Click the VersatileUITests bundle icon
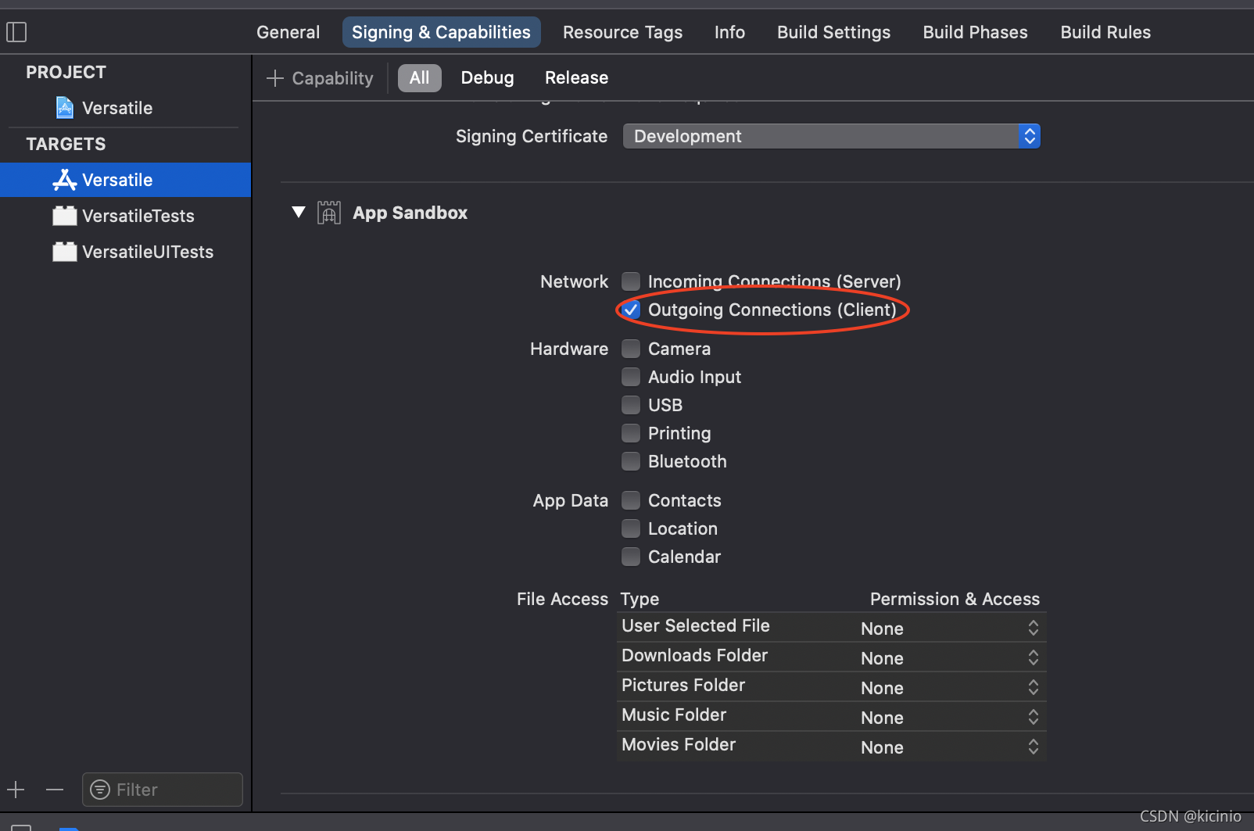 point(64,252)
